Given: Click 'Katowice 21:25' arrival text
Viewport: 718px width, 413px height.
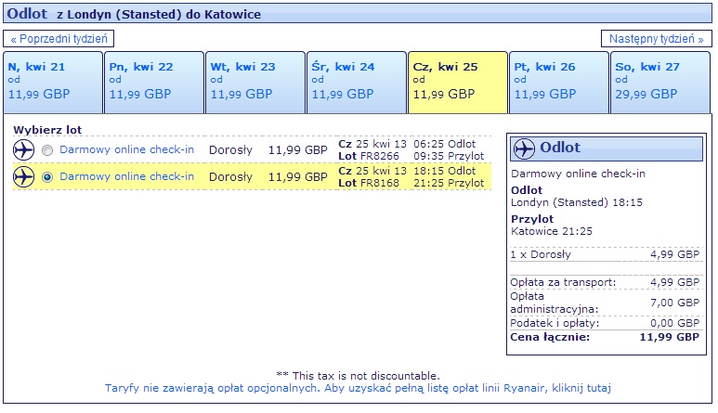Looking at the screenshot, I should click(552, 231).
